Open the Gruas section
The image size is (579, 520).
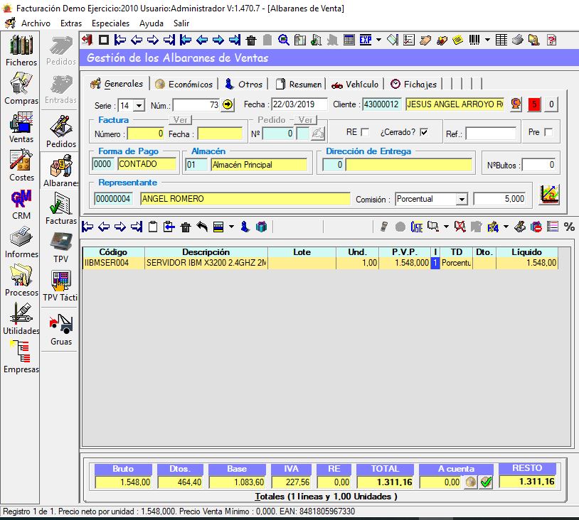pyautogui.click(x=61, y=330)
